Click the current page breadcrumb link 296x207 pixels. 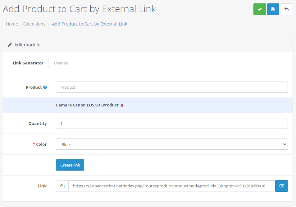[89, 24]
